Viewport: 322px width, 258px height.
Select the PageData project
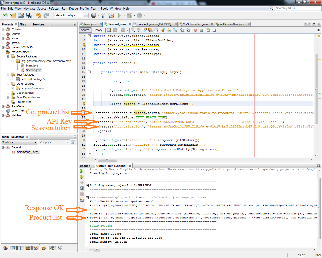pos(18,106)
